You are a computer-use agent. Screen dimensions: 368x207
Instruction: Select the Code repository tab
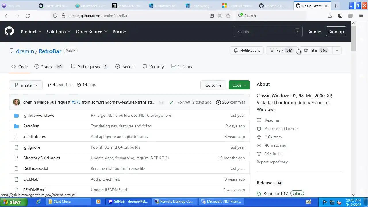pos(20,66)
